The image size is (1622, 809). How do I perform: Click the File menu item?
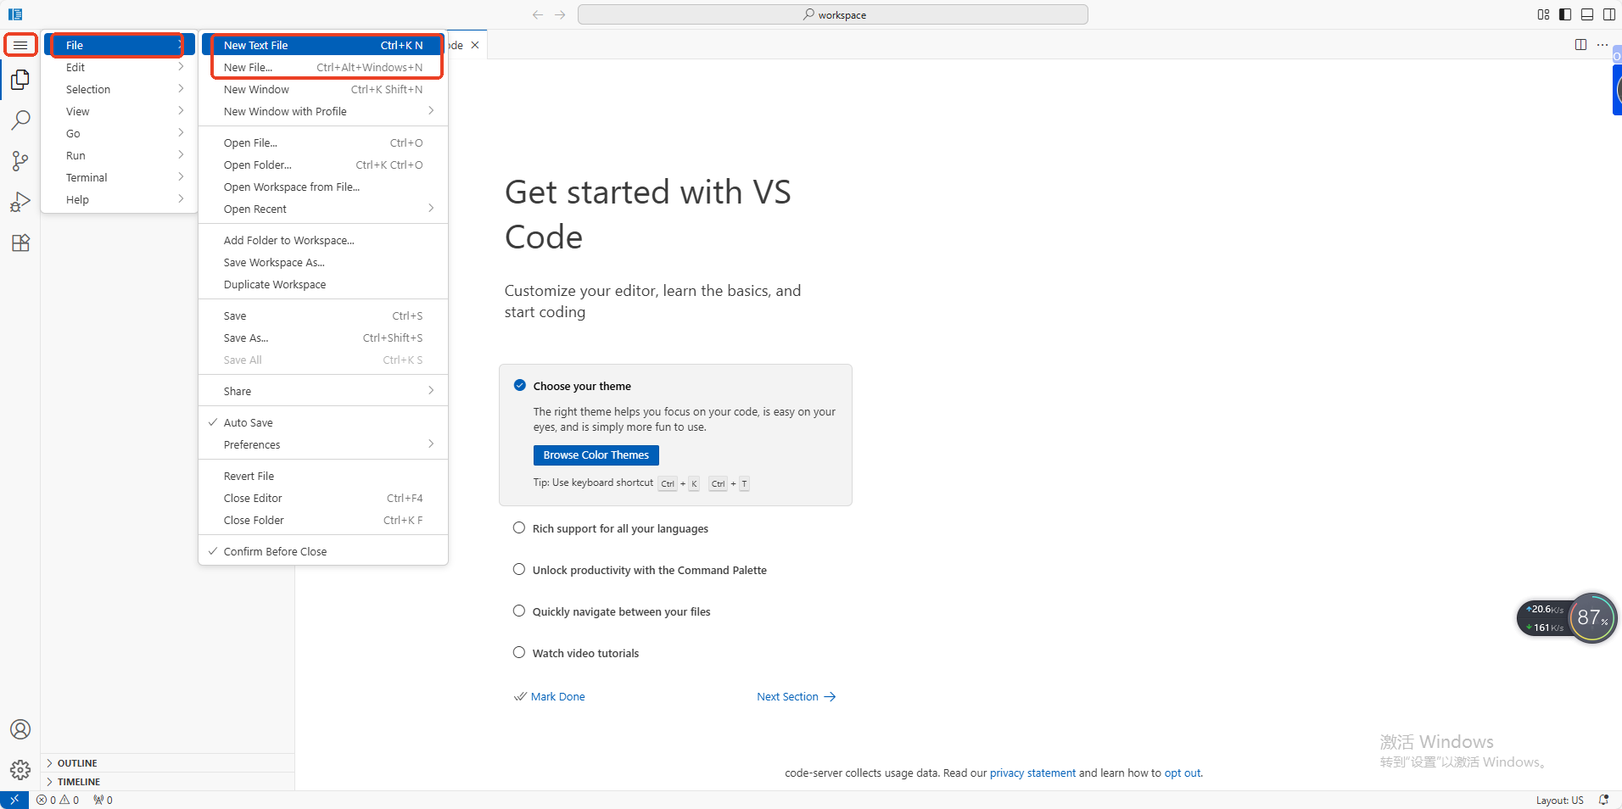(120, 45)
